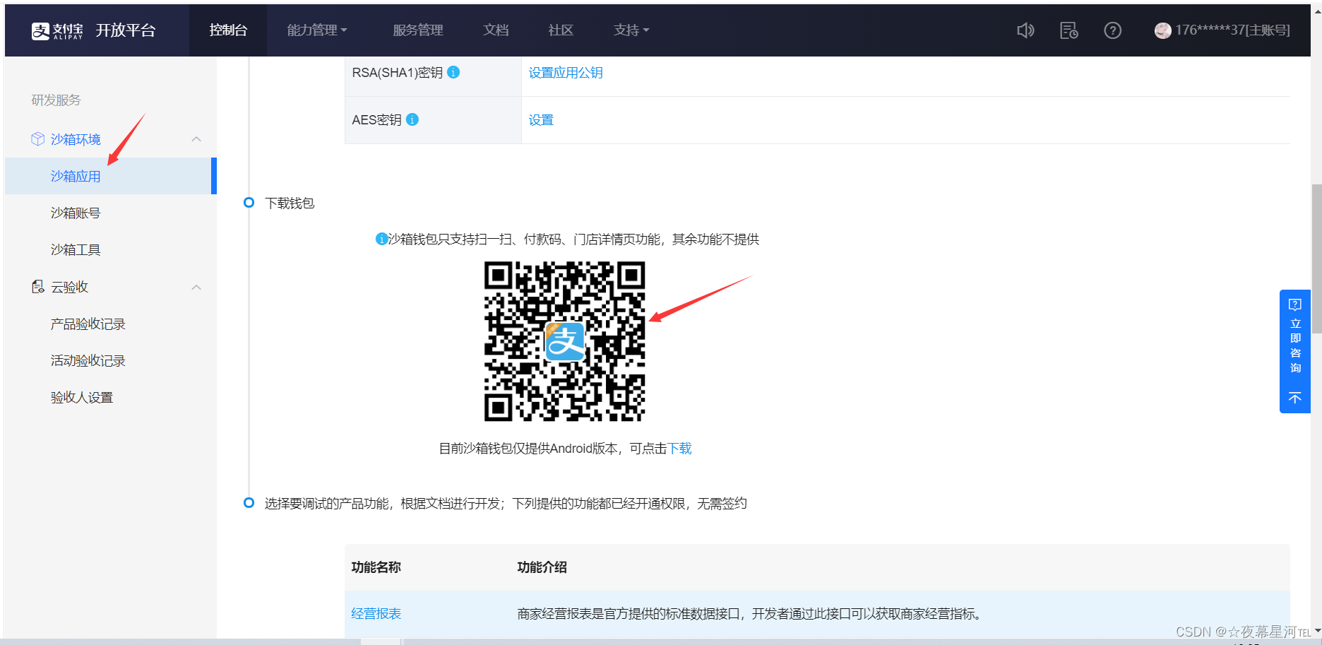Click info icon beside RSA(SHA1)密钥
The width and height of the screenshot is (1322, 645).
tap(454, 72)
